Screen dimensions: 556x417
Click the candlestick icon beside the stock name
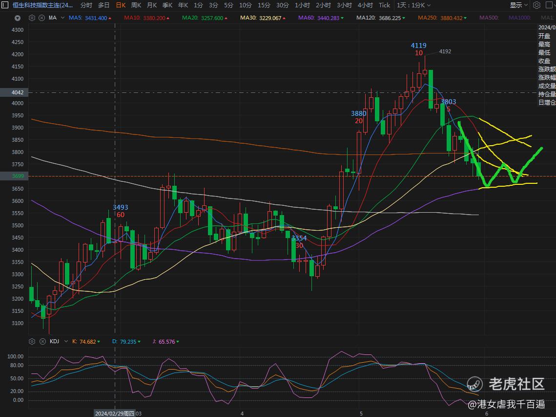(x=5, y=5)
